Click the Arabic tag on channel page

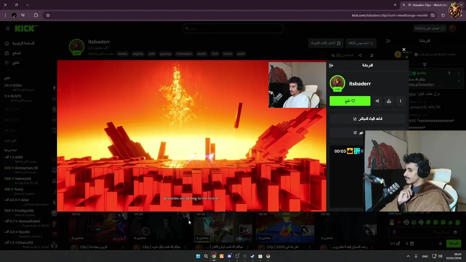(123, 54)
